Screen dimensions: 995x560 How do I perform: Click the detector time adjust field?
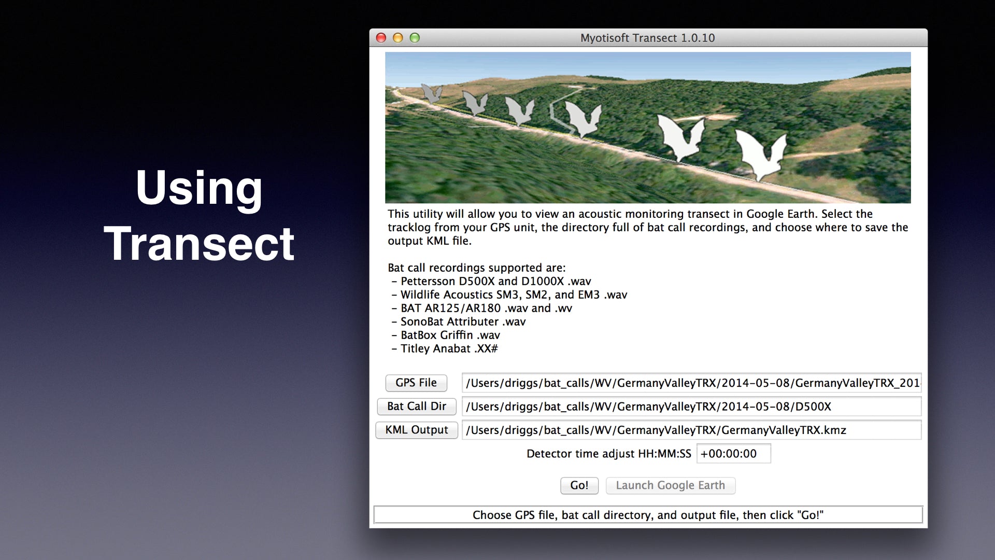tap(733, 454)
